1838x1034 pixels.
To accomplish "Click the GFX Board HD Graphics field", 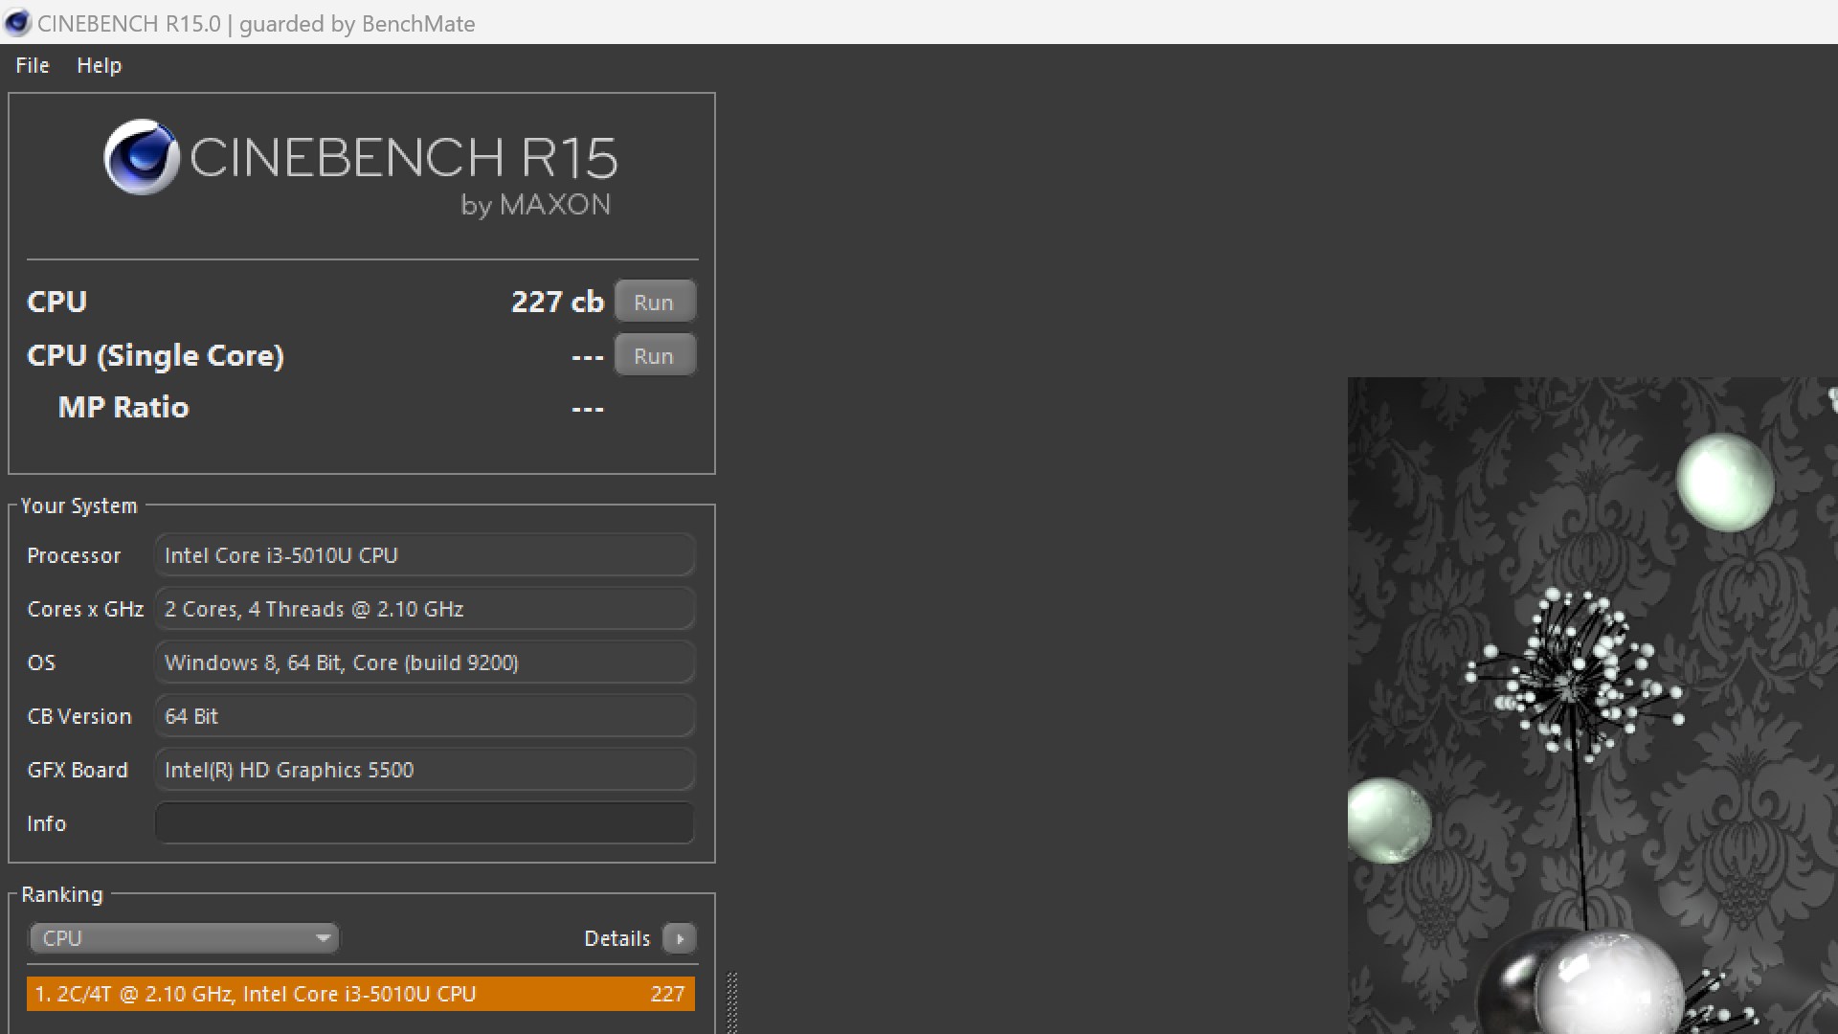I will (424, 770).
